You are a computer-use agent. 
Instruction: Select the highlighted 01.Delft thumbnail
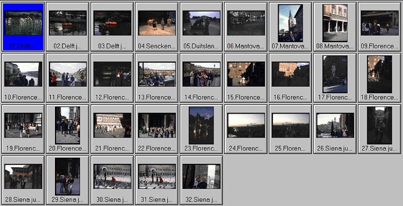click(23, 23)
